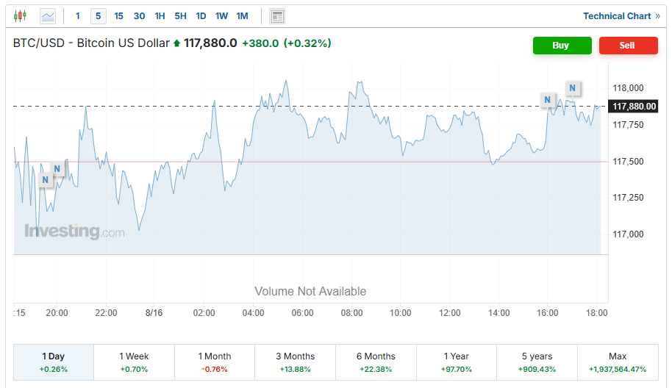Open the news marker at chart peak near 17:00
Screen dimensions: 672x388
[x=572, y=88]
